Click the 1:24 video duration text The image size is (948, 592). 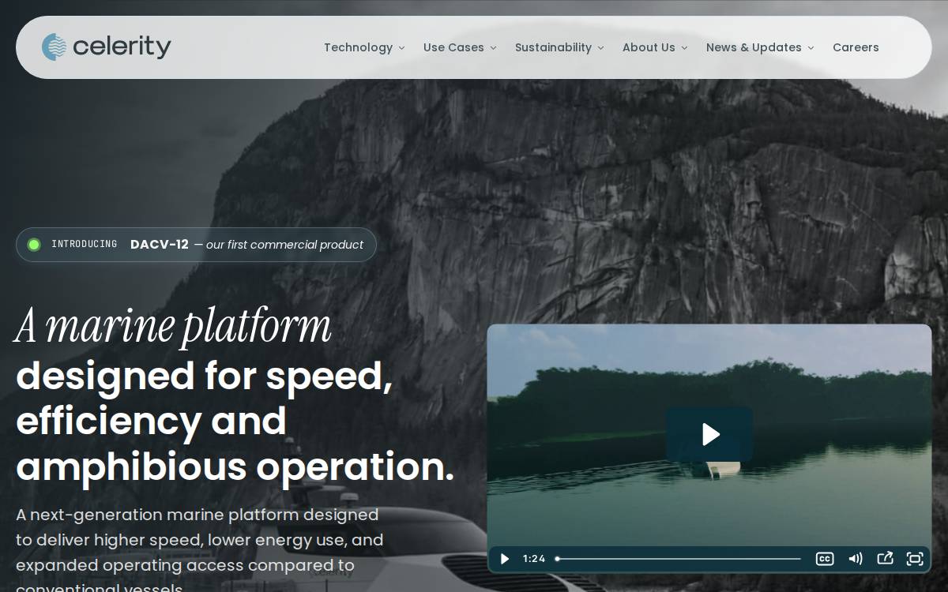point(534,559)
